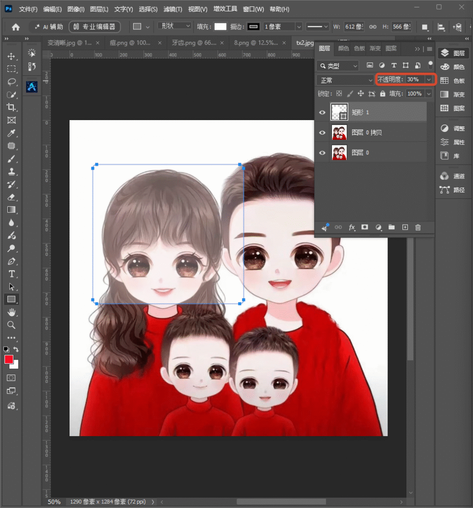Select the Gradient tool
The height and width of the screenshot is (508, 473).
(x=11, y=210)
